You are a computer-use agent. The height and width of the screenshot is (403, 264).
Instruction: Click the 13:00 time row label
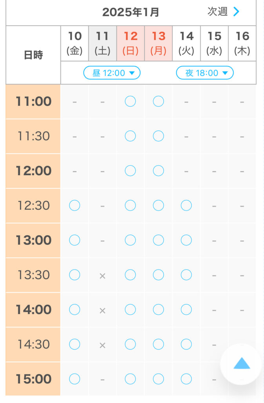33,240
